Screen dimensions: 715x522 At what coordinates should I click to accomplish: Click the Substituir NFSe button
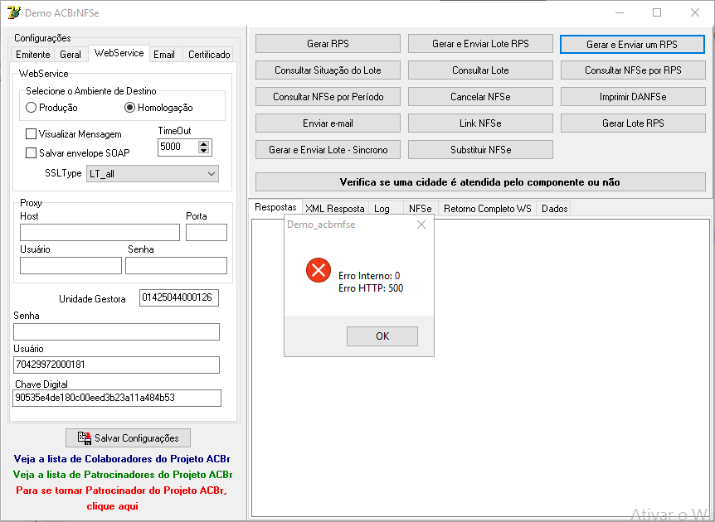480,149
